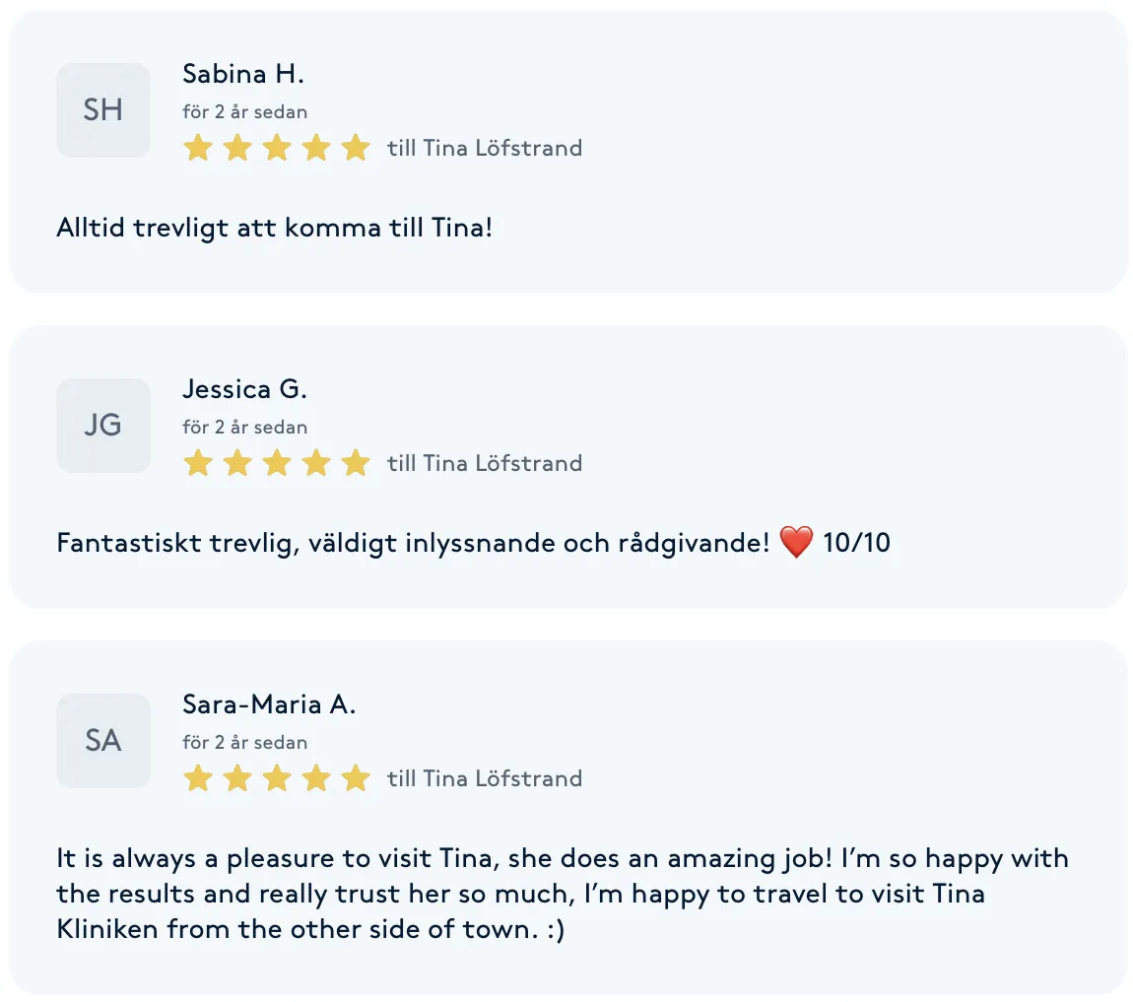Click the second star in Sara-Maria A.'s rating
The width and height of the screenshot is (1133, 1002).
coord(237,779)
